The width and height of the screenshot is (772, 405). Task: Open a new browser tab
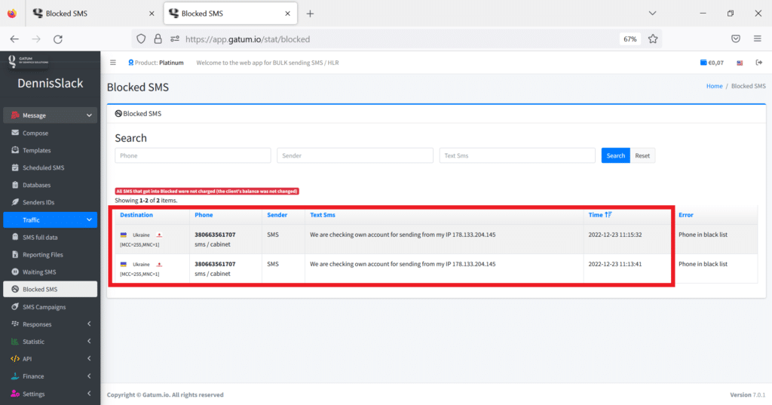tap(310, 14)
